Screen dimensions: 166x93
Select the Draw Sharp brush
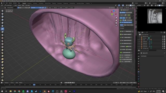coord(2,14)
